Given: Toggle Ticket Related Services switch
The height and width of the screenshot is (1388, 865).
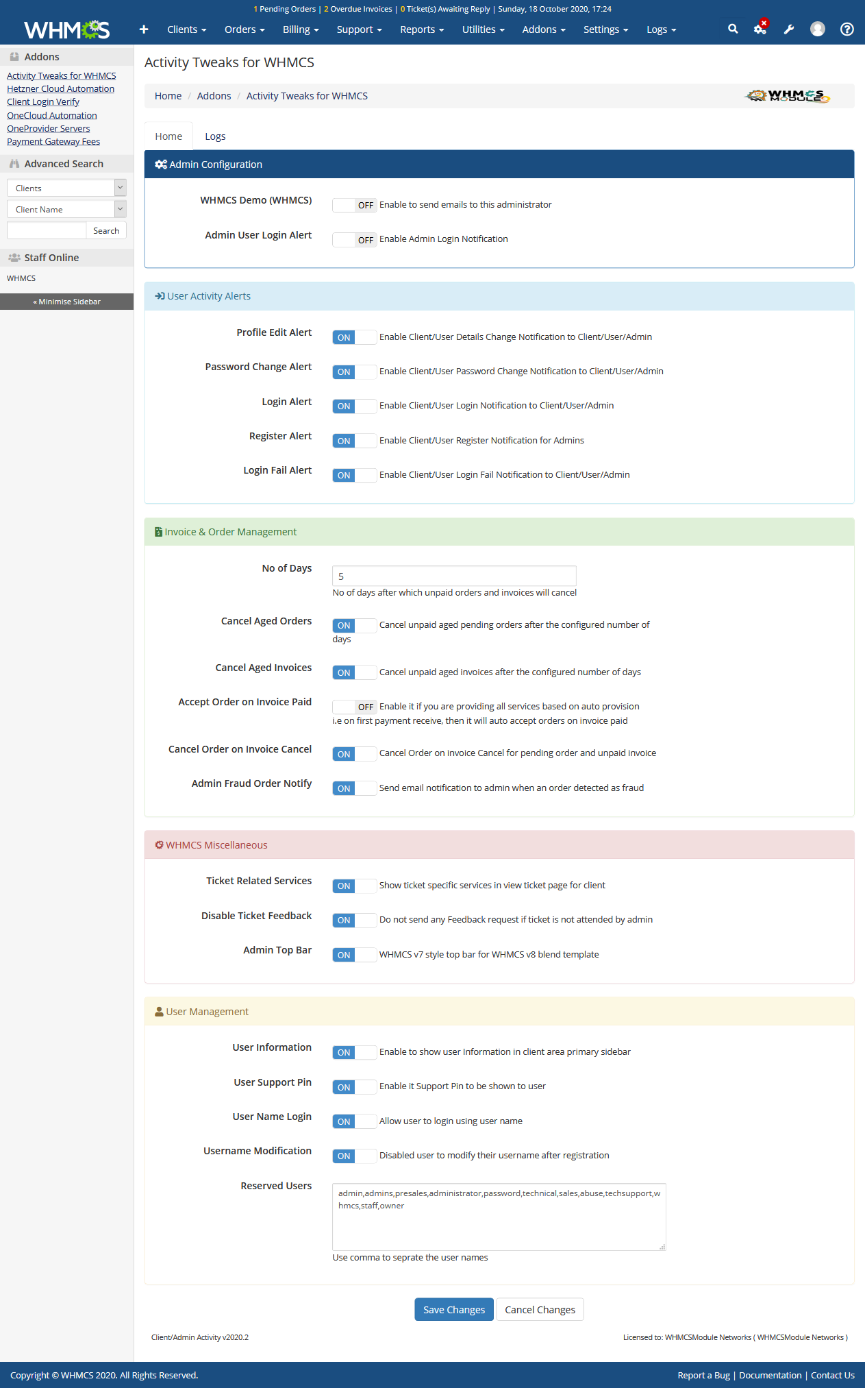Looking at the screenshot, I should [x=354, y=886].
